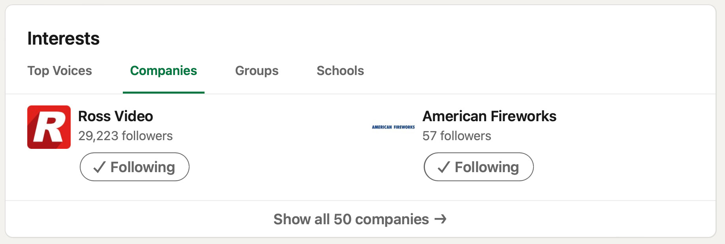Click the checkmark beside Ross Video's Following
This screenshot has width=725, height=244.
point(99,167)
